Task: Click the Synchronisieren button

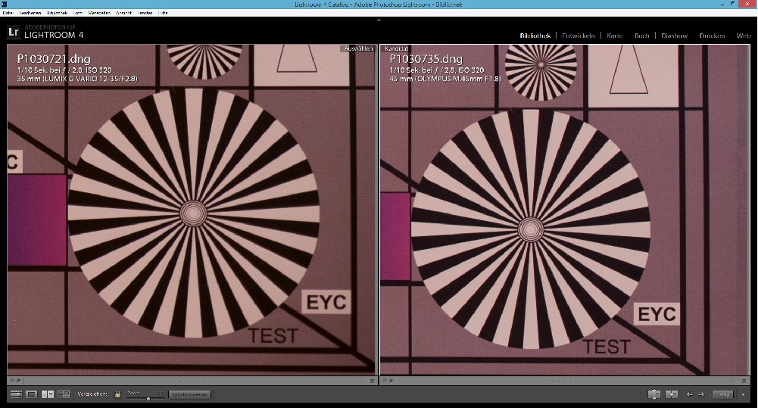Action: coord(190,394)
